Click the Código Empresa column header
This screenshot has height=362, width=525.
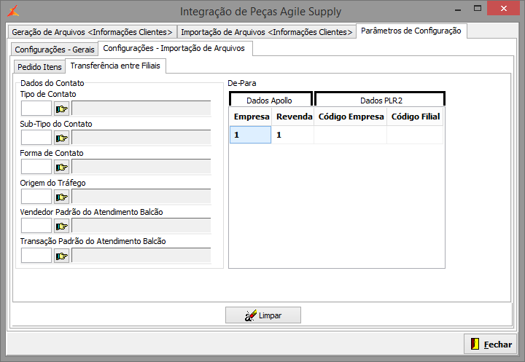351,117
